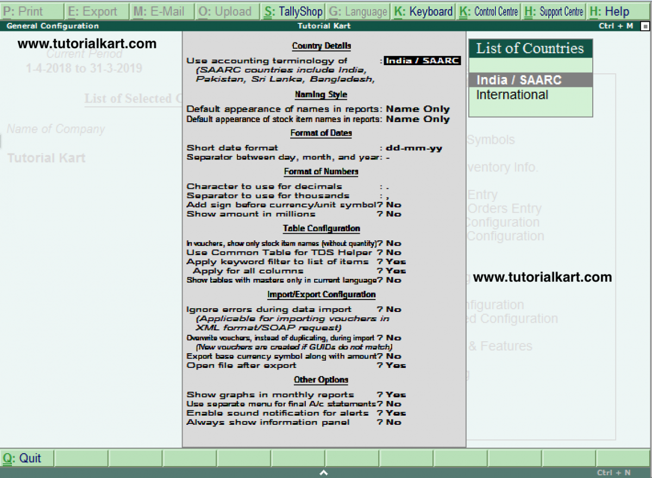652x478 pixels.
Task: Open the E-Mail function
Action: point(161,11)
